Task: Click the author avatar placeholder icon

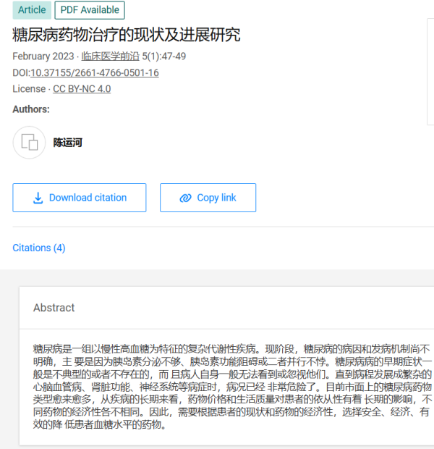Action: (29, 143)
